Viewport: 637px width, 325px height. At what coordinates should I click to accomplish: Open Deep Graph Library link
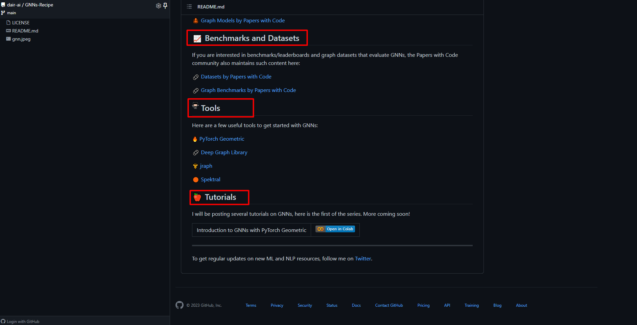tap(224, 153)
